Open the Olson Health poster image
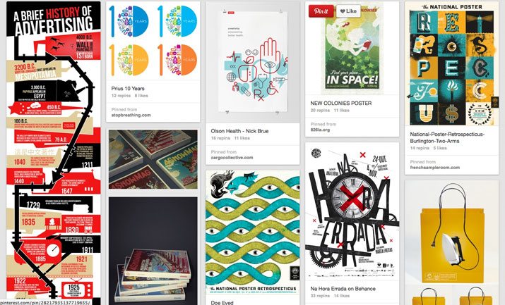The image size is (505, 305). [253, 62]
